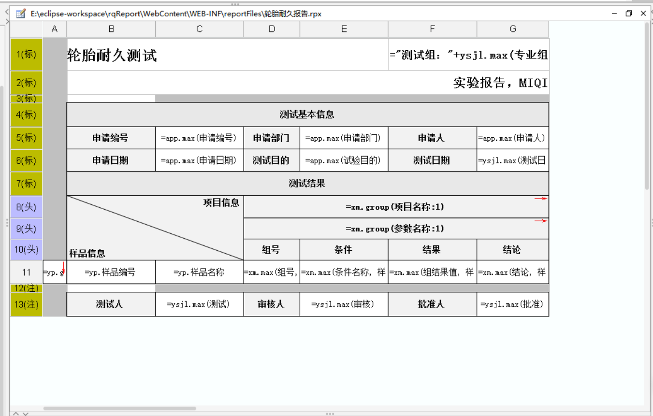Viewport: 653px width, 416px height.
Task: Click the horizontal scrollbar thumb
Action: click(120, 408)
